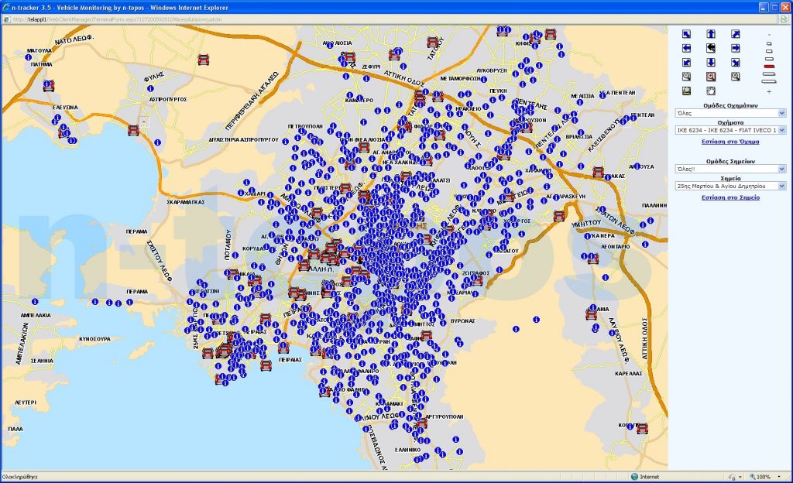Click the info marker beside ΦΥΛΗΣ label
The height and width of the screenshot is (483, 793).
(x=150, y=88)
